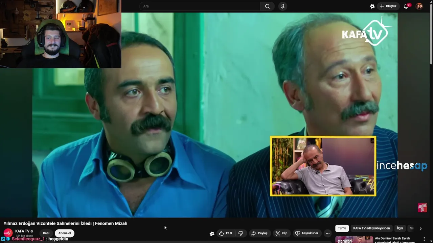Click the page vertical scrollbar
This screenshot has height=243, width=433.
[x=431, y=34]
